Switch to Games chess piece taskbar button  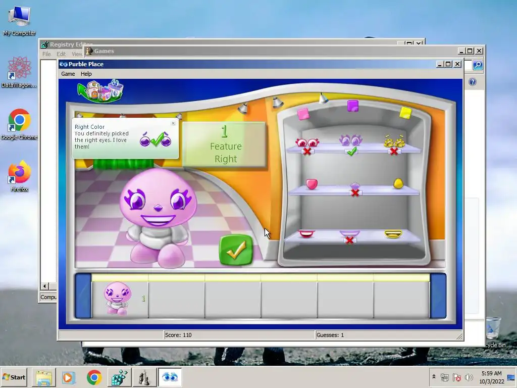click(x=144, y=377)
